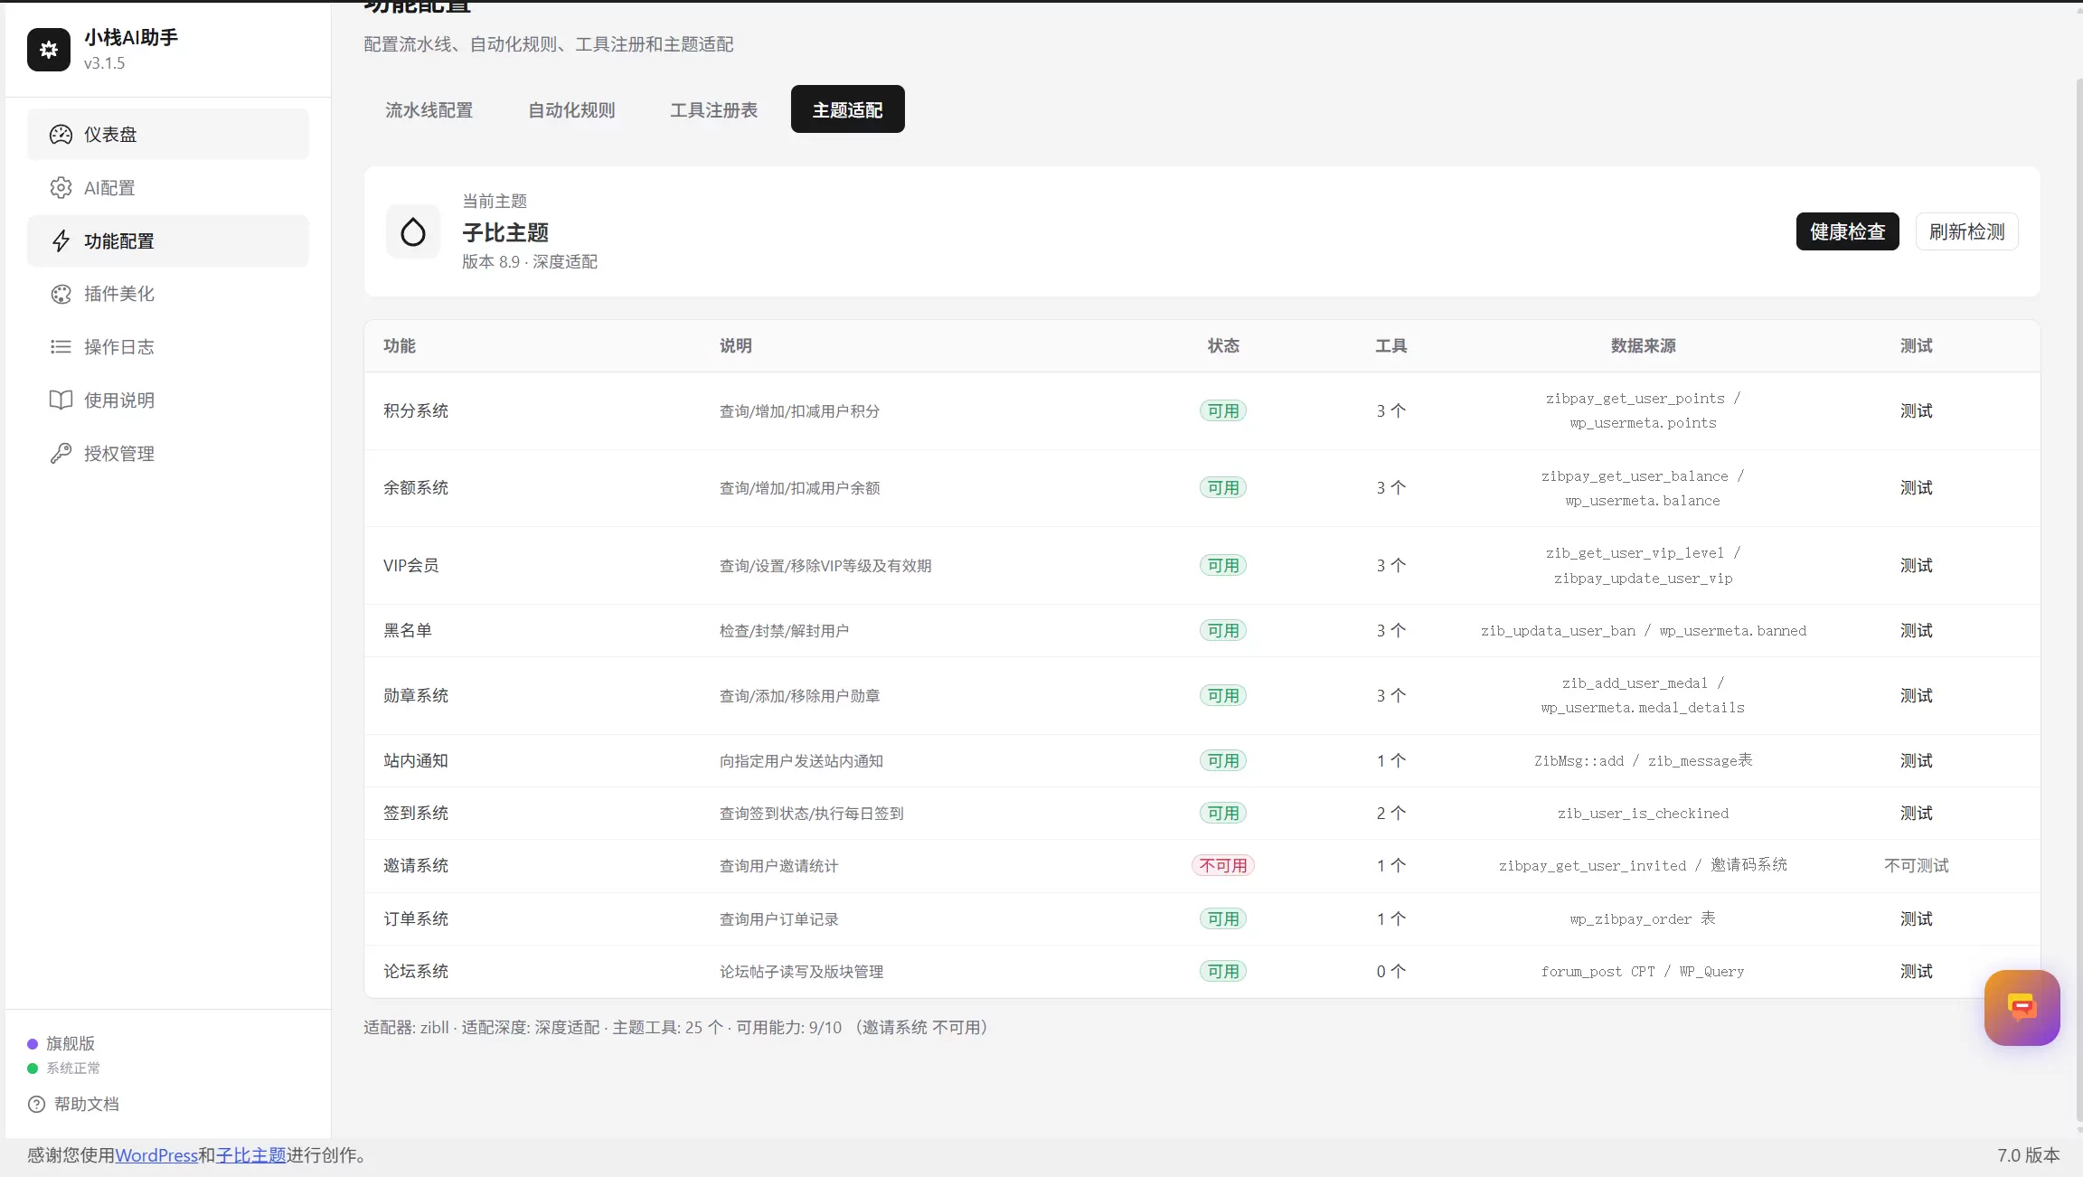Open the 仪表盘 dashboard icon
Screen dimensions: 2083x1177
pos(61,135)
